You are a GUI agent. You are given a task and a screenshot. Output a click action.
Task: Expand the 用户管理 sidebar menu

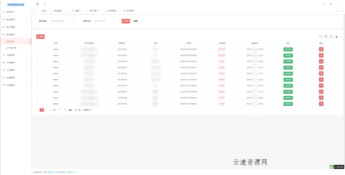pos(15,27)
